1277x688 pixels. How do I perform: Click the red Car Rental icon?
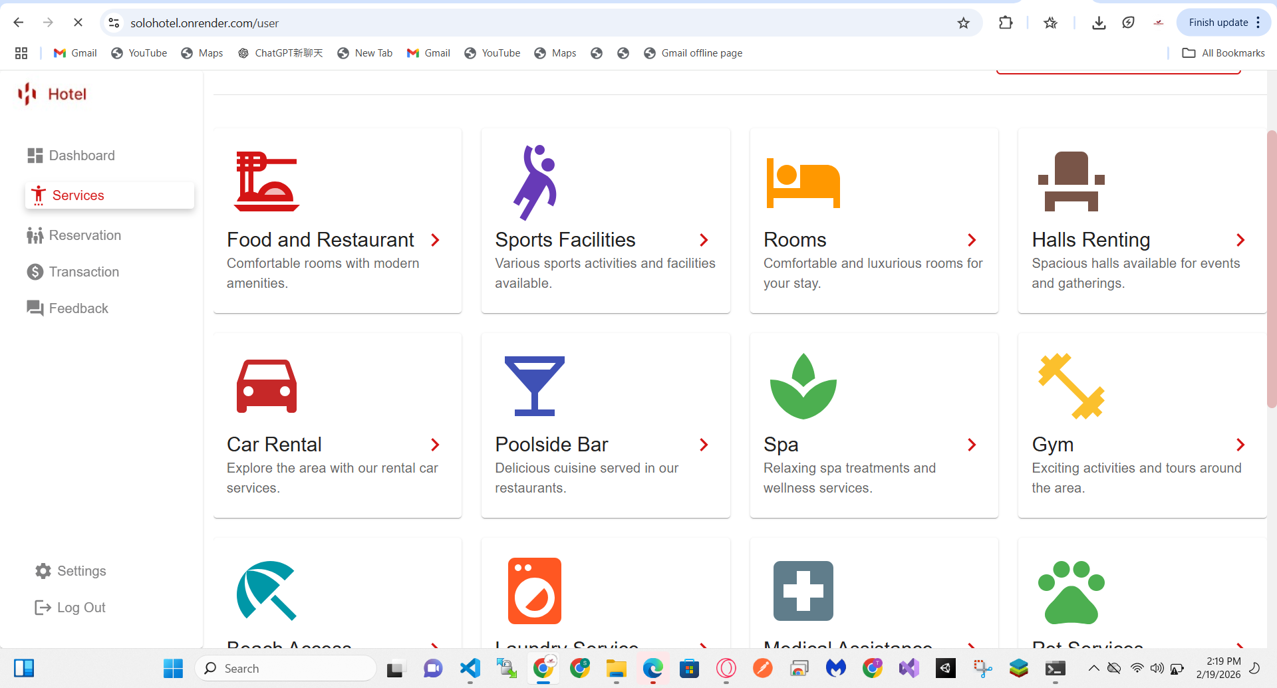tap(266, 386)
